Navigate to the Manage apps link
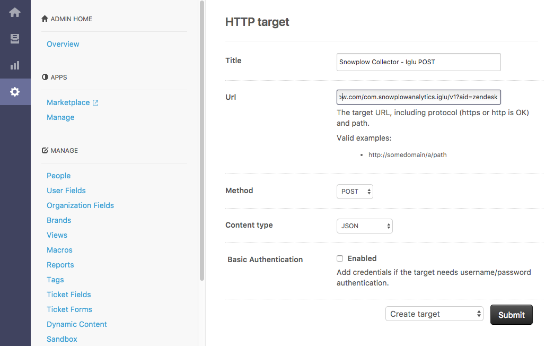Image resolution: width=545 pixels, height=346 pixels. point(60,117)
